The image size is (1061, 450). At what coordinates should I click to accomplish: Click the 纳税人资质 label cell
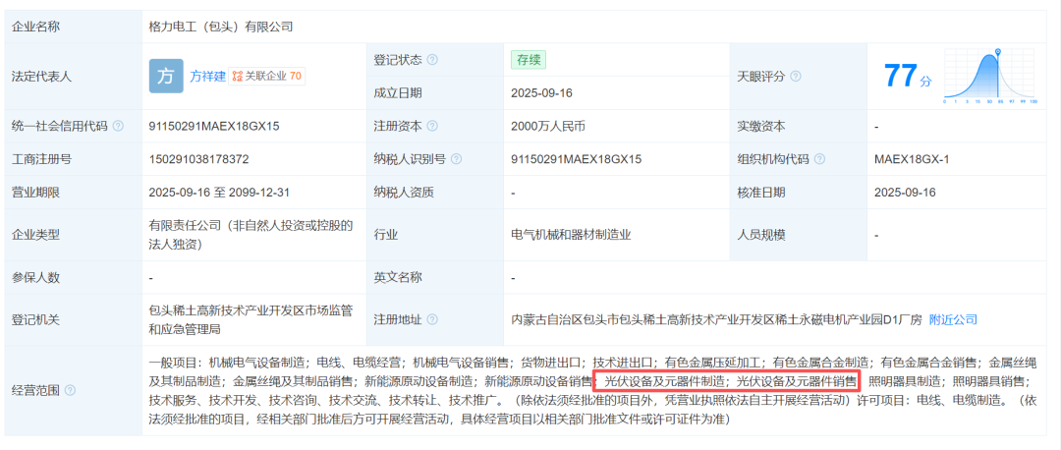tap(434, 193)
